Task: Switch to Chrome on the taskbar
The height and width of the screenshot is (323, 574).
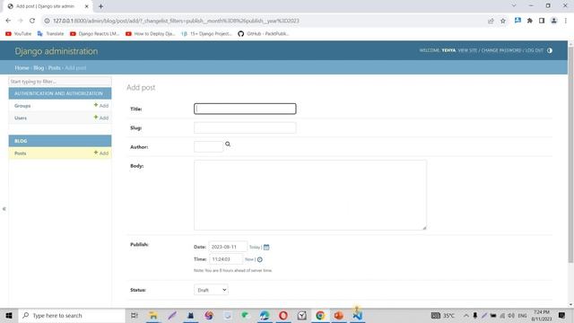Action: [320, 316]
